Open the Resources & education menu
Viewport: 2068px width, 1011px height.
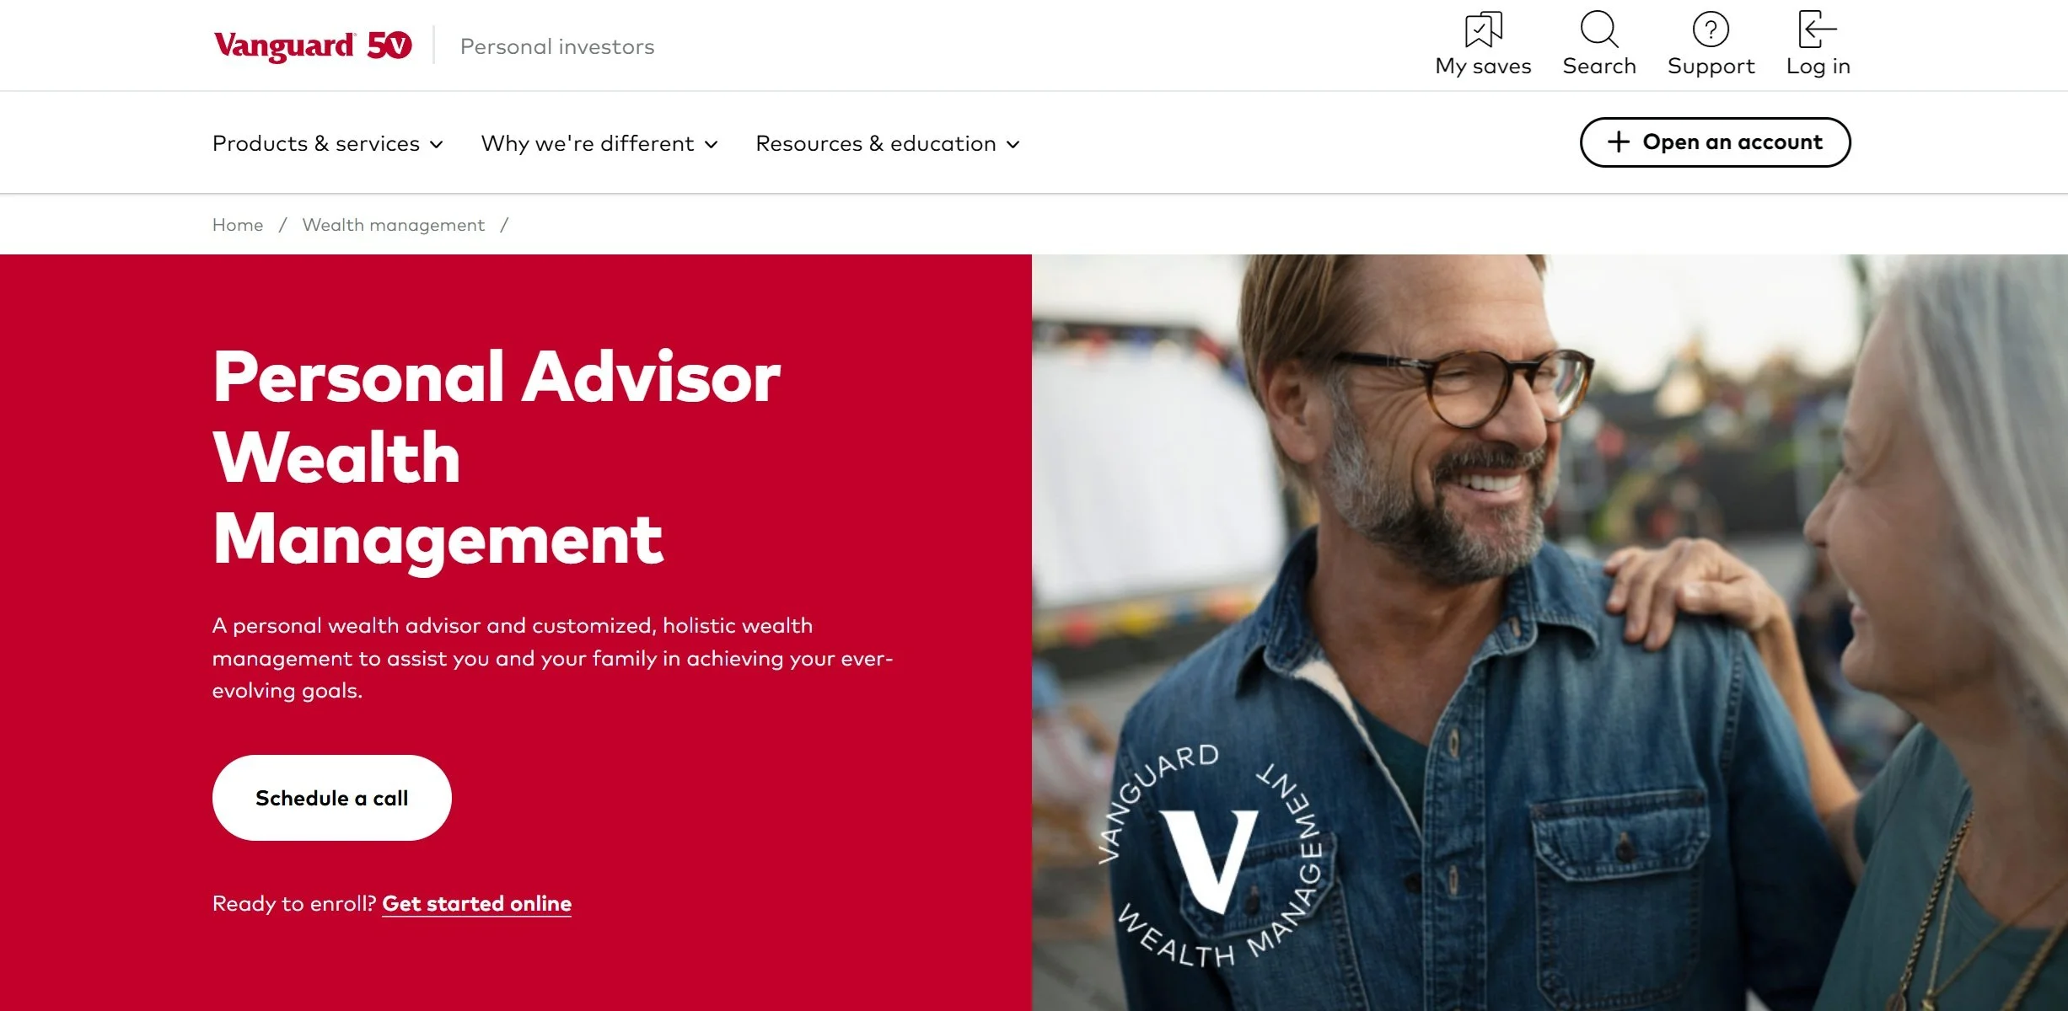pos(888,143)
